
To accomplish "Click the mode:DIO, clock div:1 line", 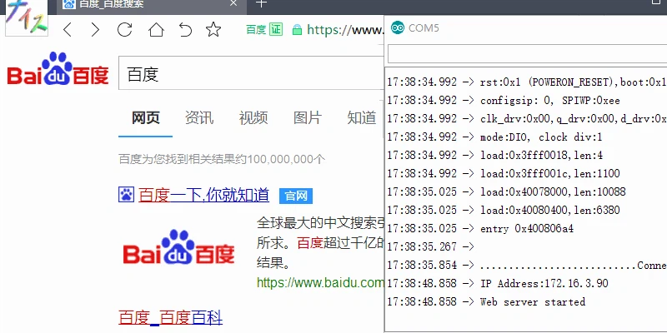I will (494, 137).
